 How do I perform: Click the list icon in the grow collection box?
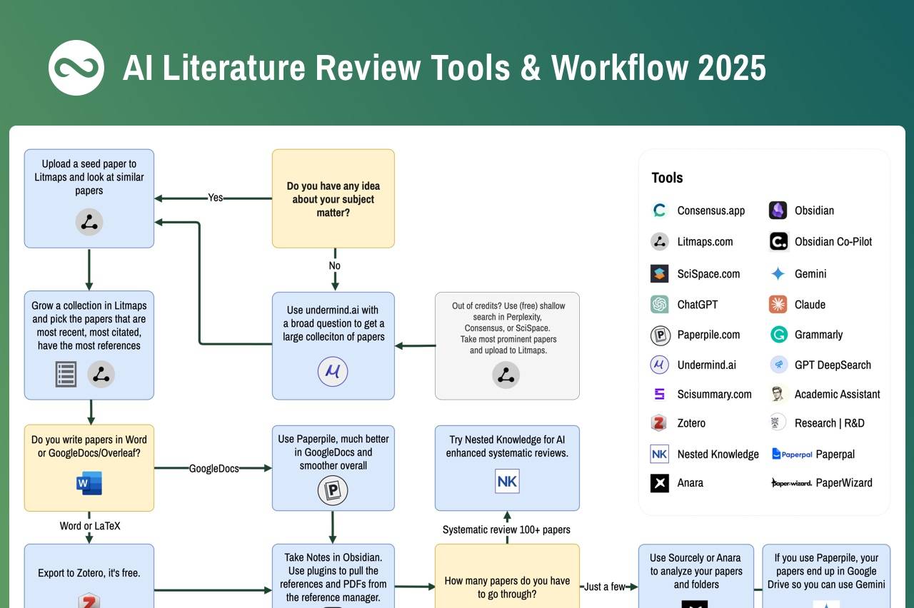(x=66, y=374)
